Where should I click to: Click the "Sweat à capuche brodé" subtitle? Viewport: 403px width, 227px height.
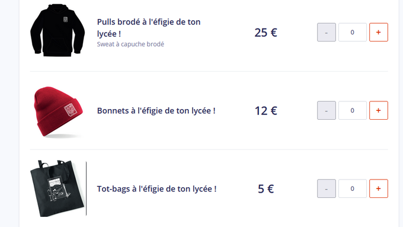click(x=130, y=44)
